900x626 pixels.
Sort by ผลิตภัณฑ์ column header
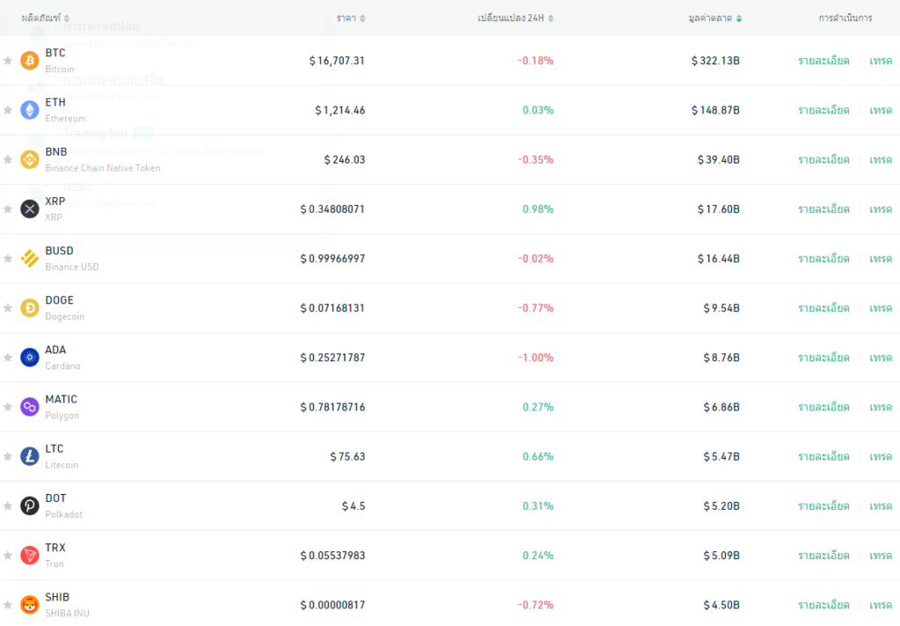46,18
